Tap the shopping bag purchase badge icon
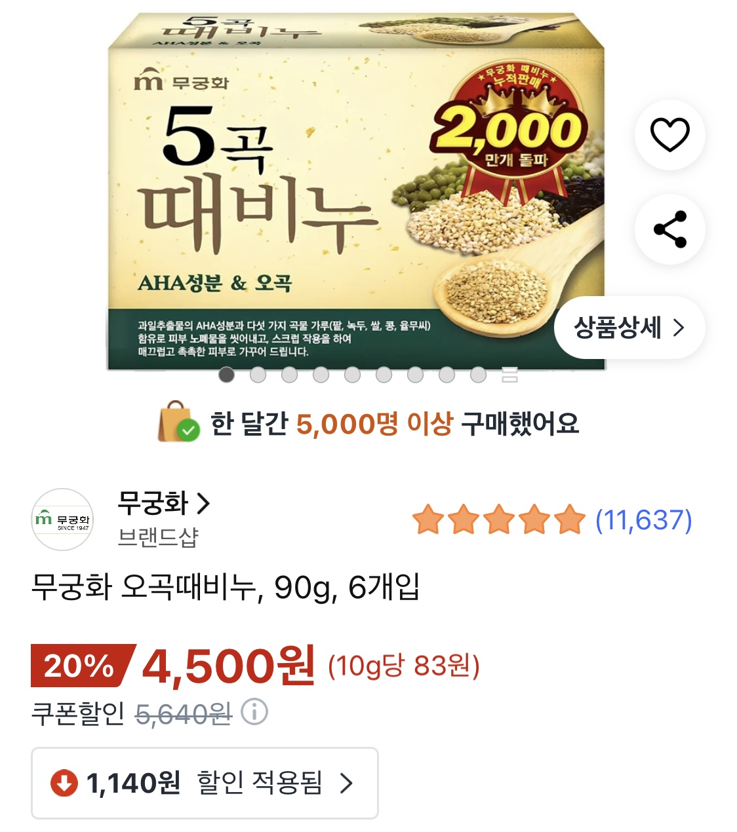Screen dimensions: 737x832 point(178,423)
